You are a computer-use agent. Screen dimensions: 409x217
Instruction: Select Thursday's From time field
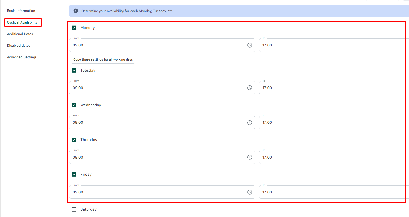149,157
